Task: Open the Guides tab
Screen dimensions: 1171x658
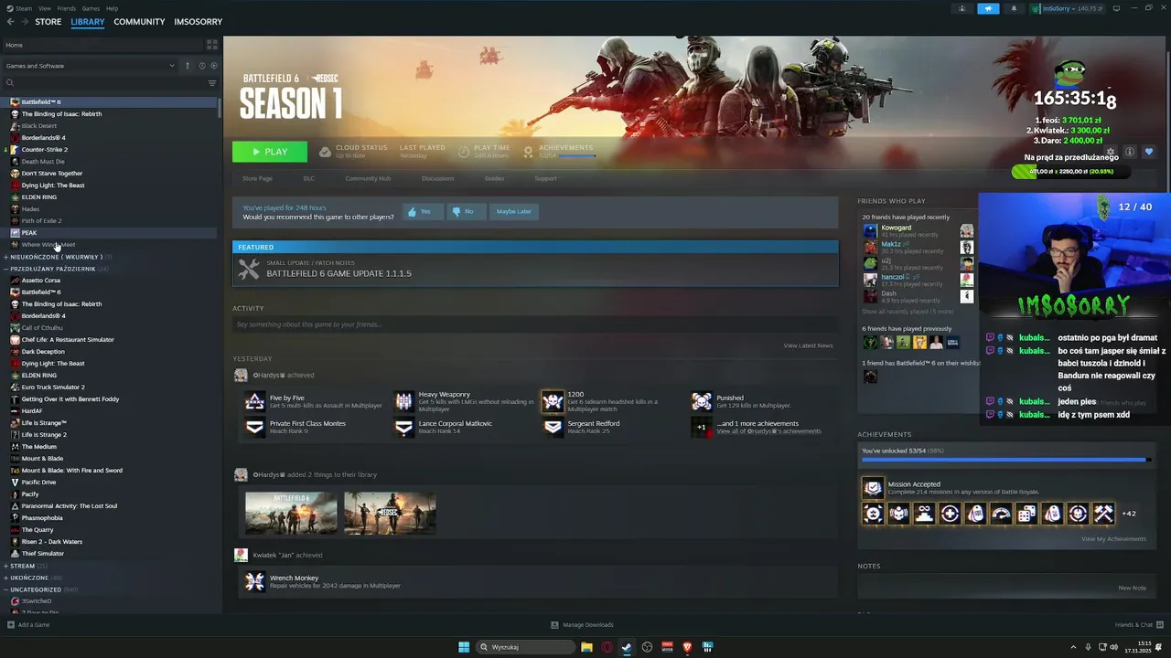Action: (494, 178)
